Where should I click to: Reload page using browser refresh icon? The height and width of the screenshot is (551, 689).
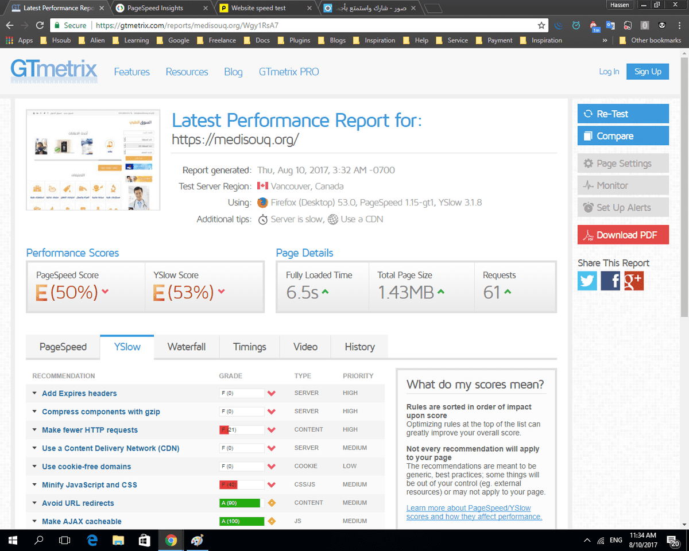point(40,25)
